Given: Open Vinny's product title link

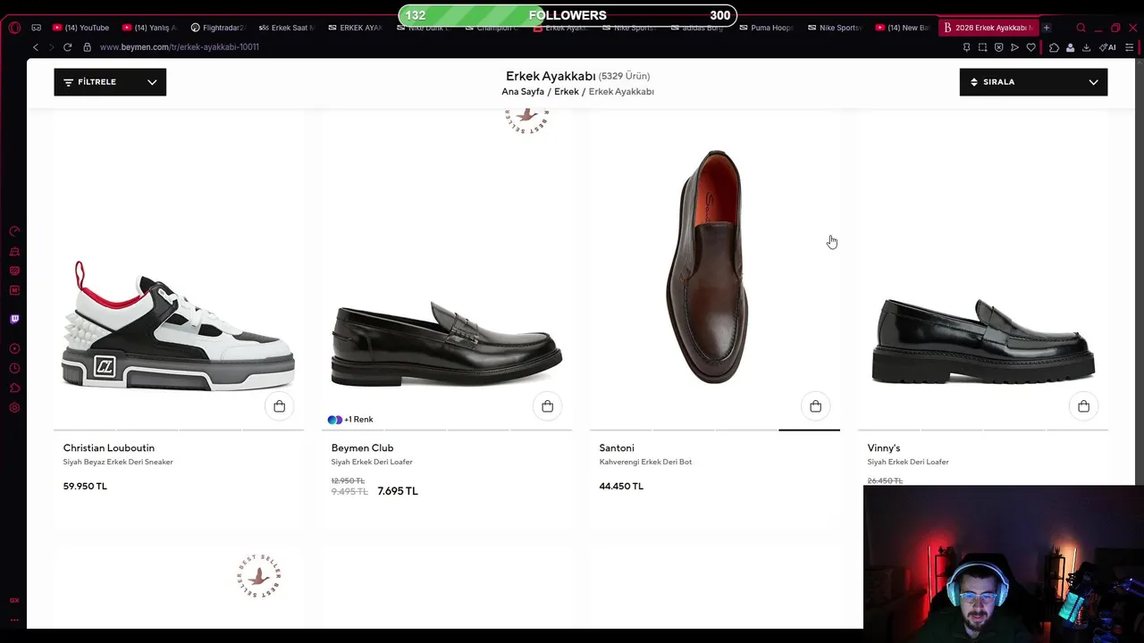Looking at the screenshot, I should [884, 448].
